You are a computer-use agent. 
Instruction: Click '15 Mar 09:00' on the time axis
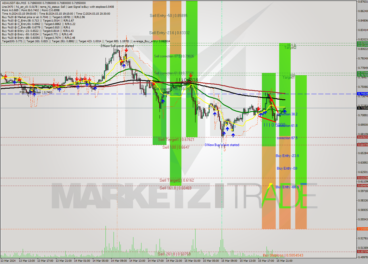(229, 261)
